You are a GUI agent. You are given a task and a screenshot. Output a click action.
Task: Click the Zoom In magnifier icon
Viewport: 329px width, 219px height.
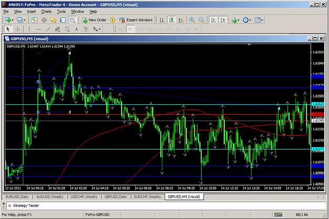coord(192,20)
